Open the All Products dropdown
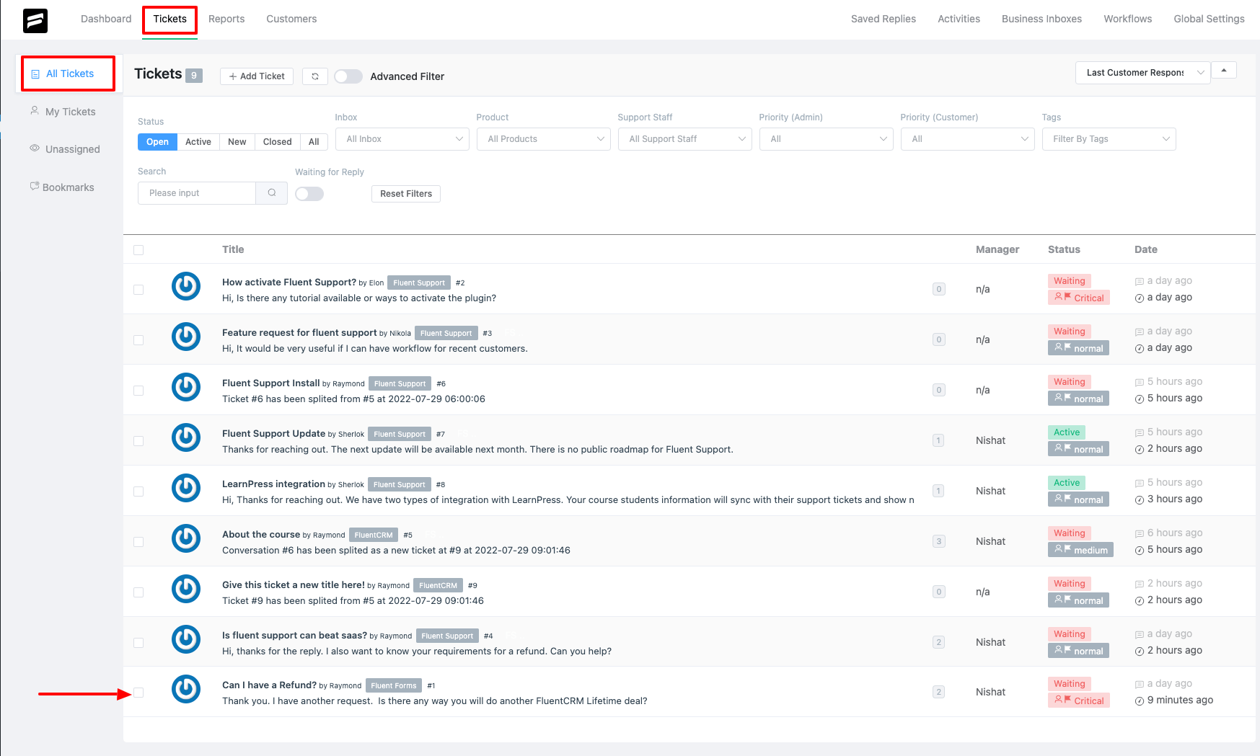 (x=544, y=139)
